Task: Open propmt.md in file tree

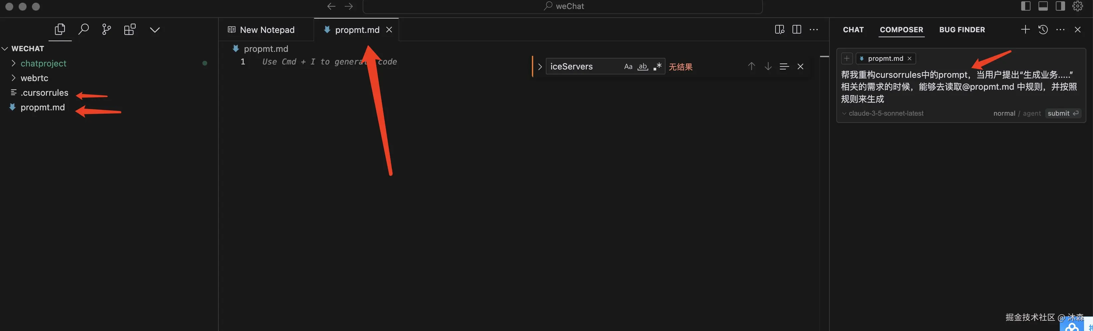Action: (43, 107)
